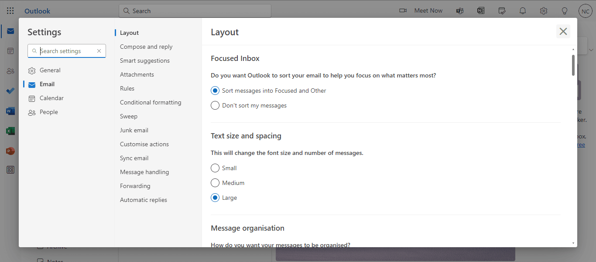596x262 pixels.
Task: Click the scrollbar down arrow in Layout
Action: tap(573, 243)
